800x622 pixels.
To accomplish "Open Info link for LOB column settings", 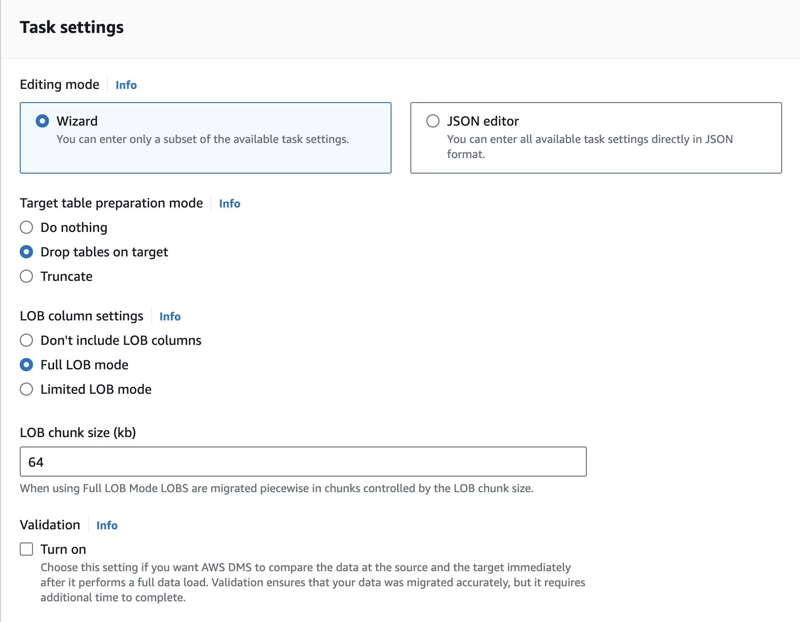I will coord(170,317).
